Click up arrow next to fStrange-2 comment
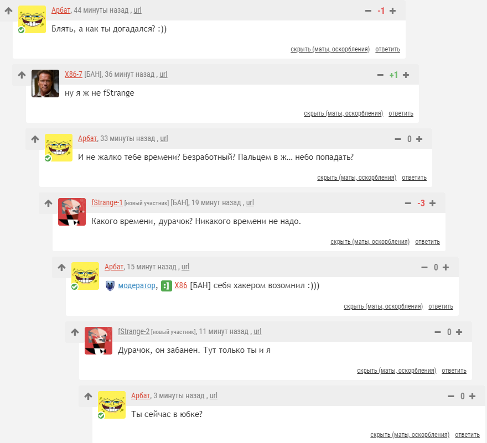Screen dimensions: 487x443 [75, 332]
